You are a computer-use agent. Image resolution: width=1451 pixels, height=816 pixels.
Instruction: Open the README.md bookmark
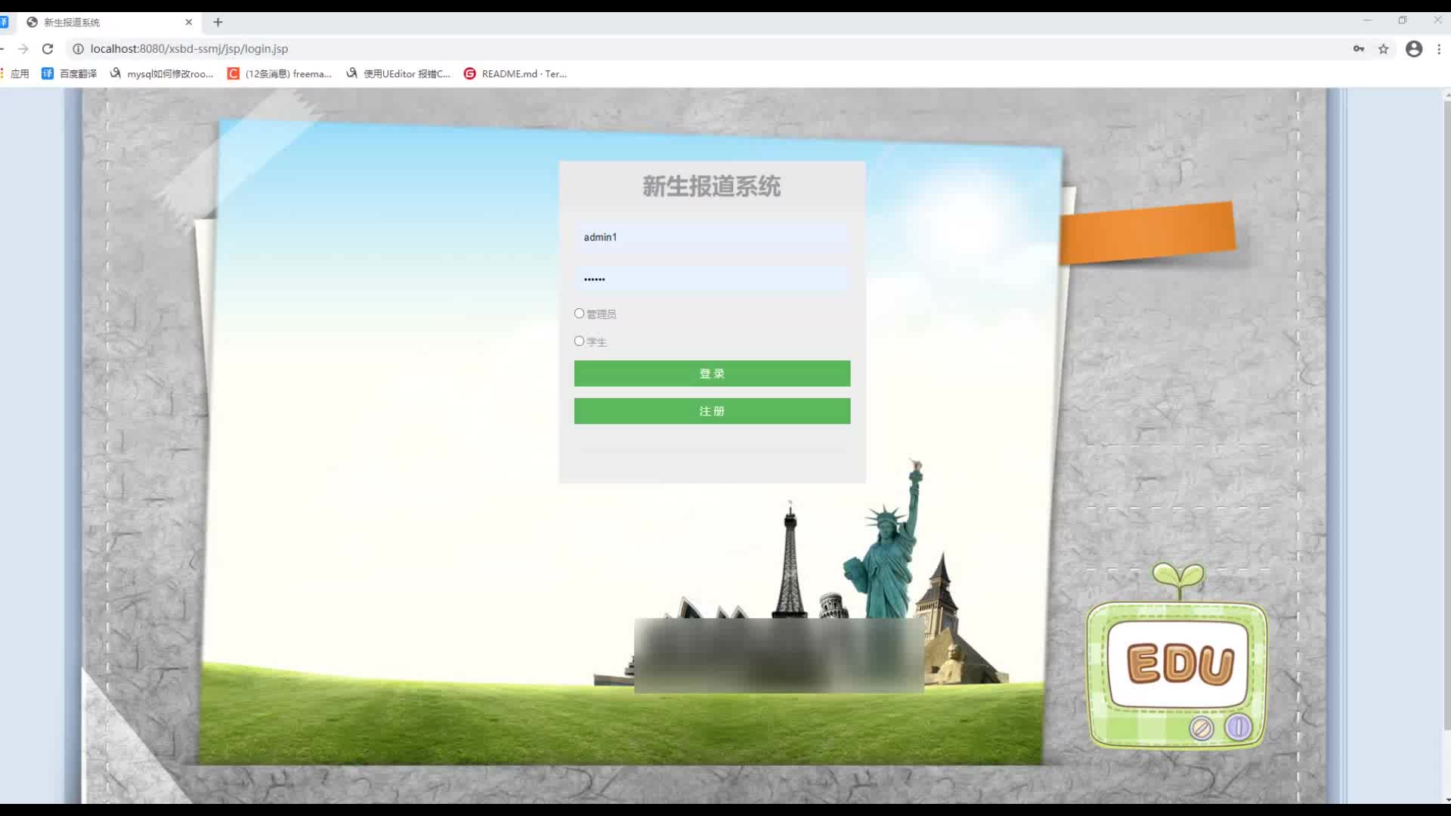point(515,73)
